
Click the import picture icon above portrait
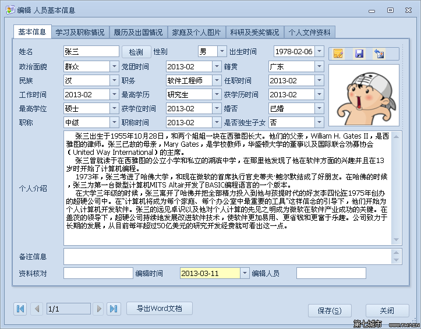(380, 54)
